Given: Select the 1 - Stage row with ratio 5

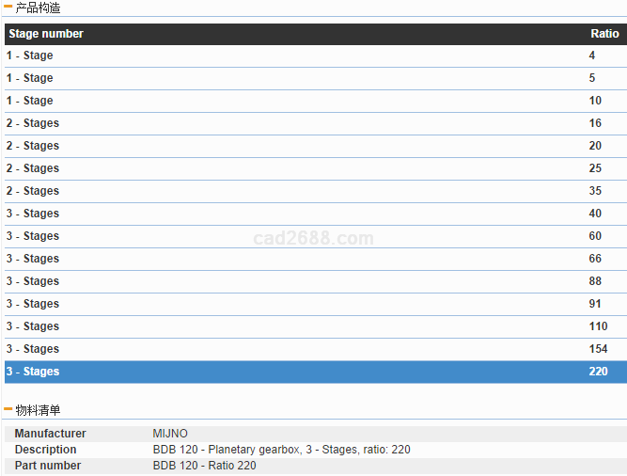Looking at the screenshot, I should (x=30, y=78).
